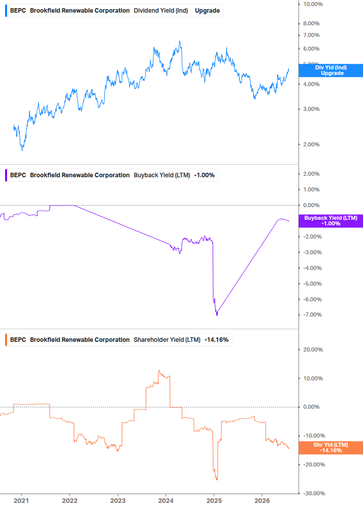Click the -10.00% tick on shareholder yield axis
363x509 pixels.
(314, 436)
